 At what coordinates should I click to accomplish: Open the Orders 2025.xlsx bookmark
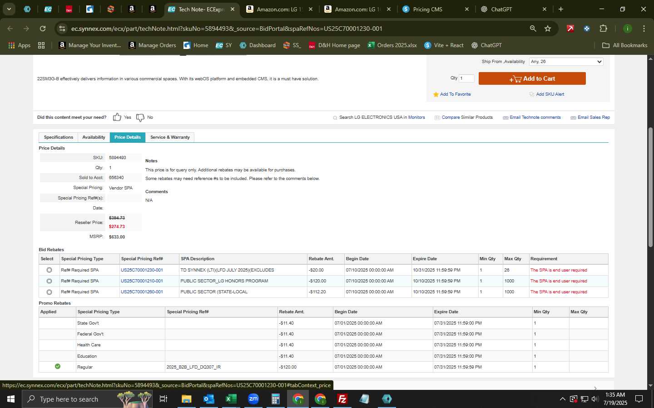392,45
